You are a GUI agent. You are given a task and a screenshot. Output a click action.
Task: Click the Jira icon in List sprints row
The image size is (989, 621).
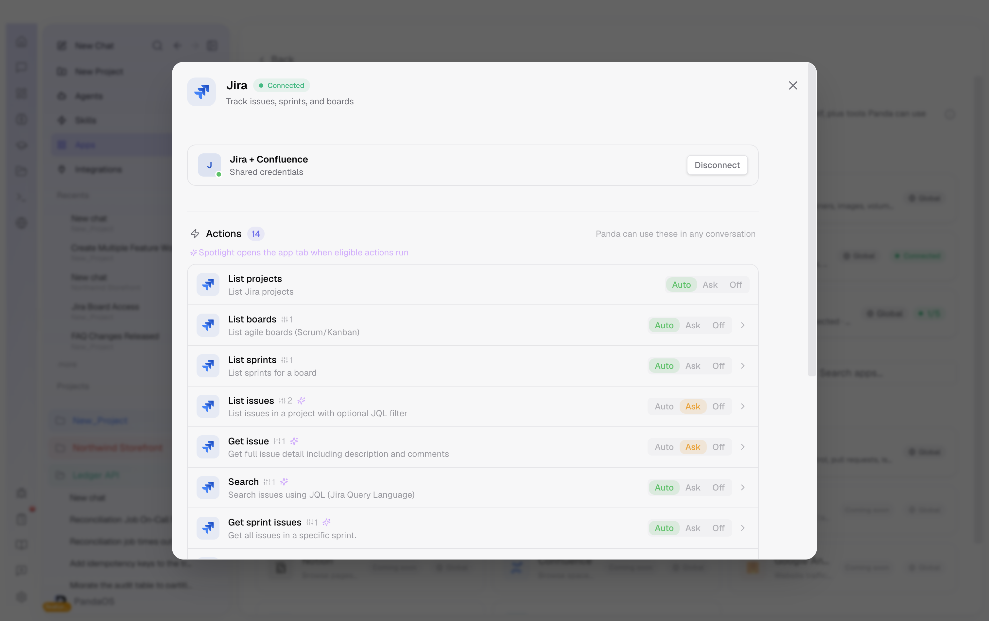[x=208, y=366]
